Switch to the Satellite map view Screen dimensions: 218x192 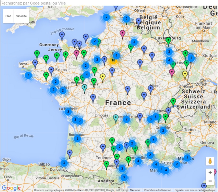pyautogui.click(x=21, y=16)
